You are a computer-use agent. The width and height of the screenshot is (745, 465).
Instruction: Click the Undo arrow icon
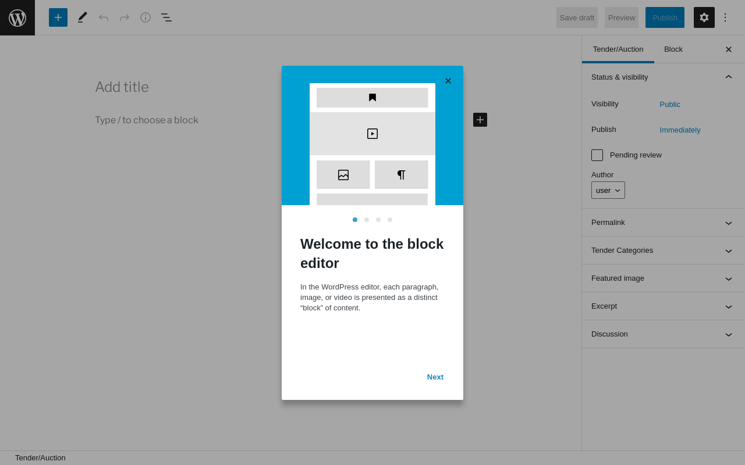(104, 17)
